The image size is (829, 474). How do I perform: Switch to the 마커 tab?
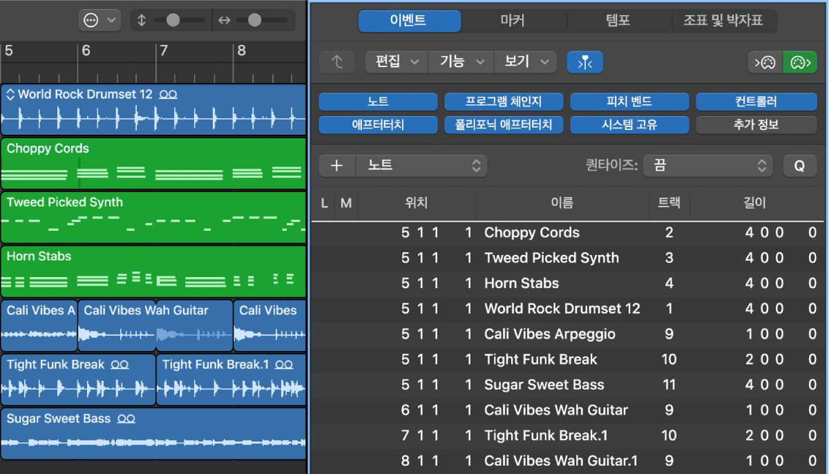point(513,21)
